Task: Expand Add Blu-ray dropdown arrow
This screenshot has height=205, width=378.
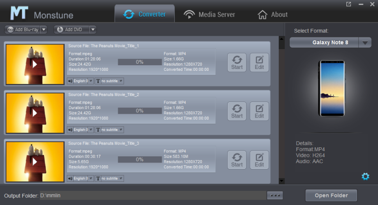Action: (x=44, y=29)
